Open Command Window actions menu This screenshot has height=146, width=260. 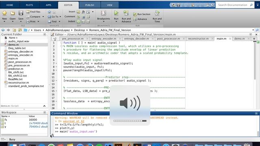(x=256, y=114)
